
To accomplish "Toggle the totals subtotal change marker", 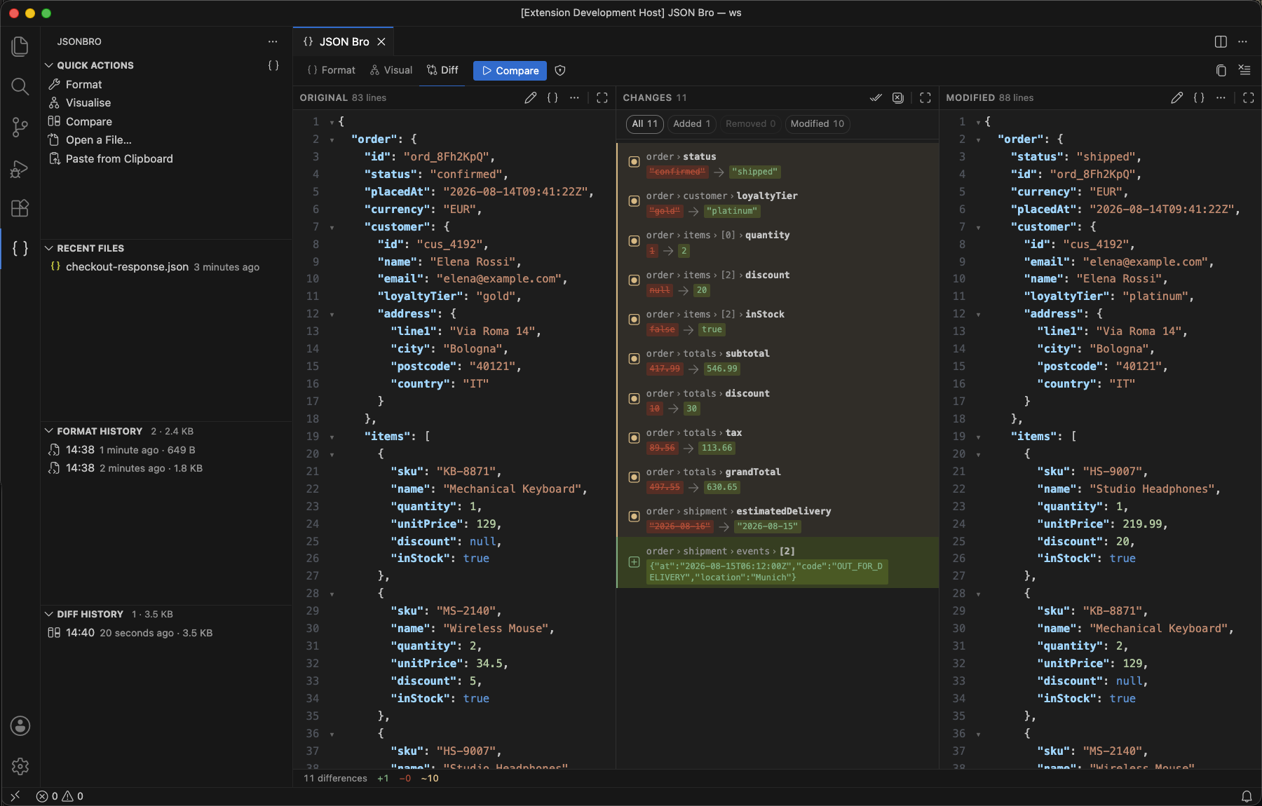I will tap(634, 358).
